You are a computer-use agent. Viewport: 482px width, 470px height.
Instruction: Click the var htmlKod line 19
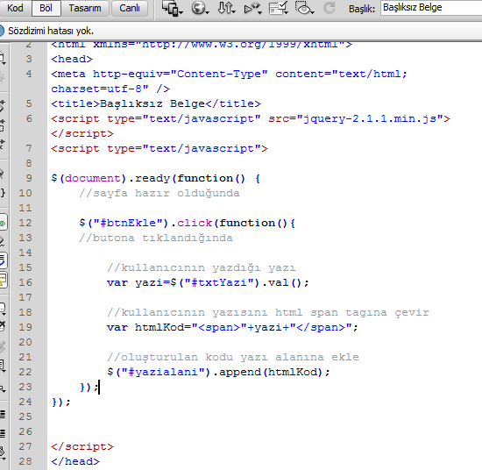(x=232, y=327)
